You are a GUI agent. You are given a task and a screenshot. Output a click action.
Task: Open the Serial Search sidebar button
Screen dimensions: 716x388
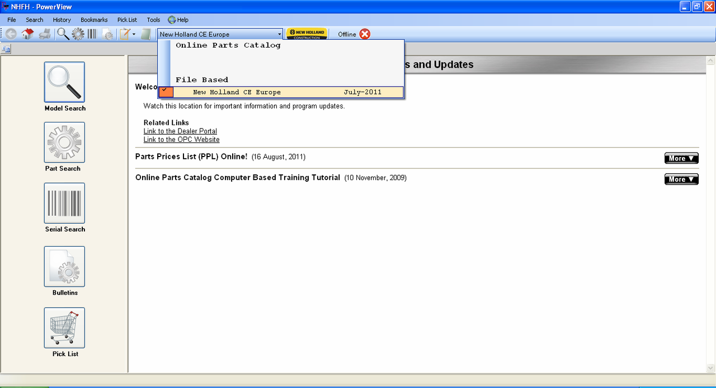click(64, 203)
